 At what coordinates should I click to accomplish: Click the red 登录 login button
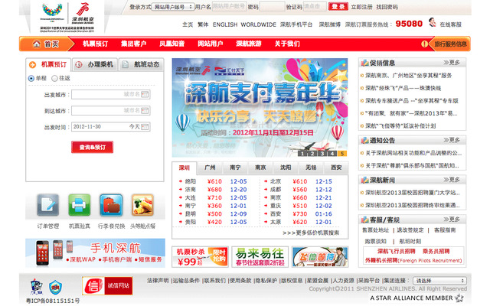click(338, 7)
